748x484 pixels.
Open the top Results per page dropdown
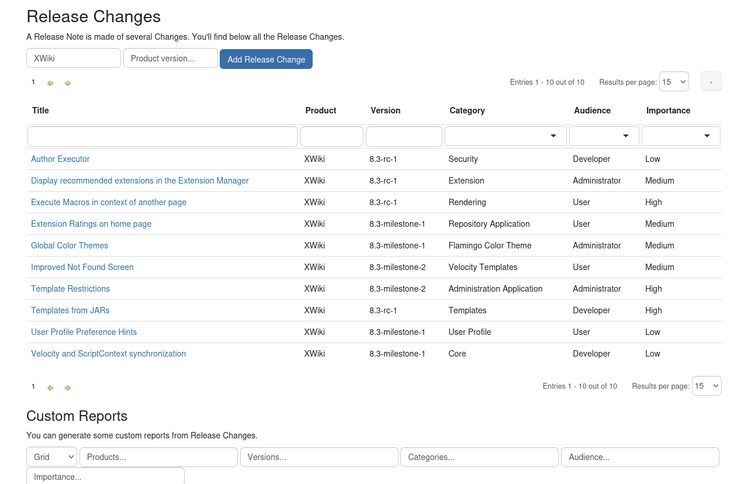pos(674,81)
